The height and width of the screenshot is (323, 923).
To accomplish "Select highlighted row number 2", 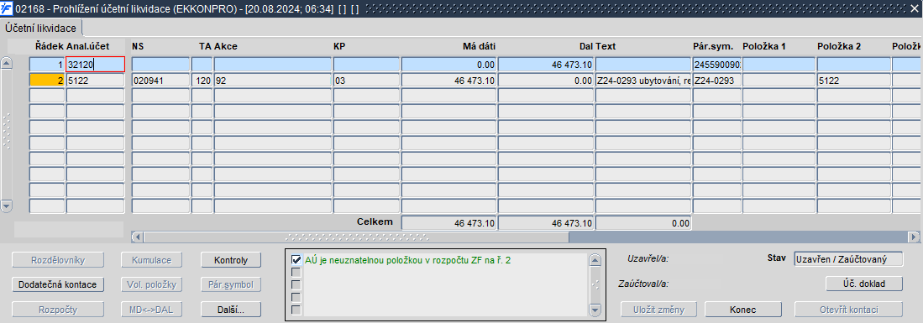I will [47, 80].
